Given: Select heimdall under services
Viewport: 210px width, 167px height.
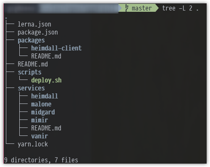Looking at the screenshot, I should pyautogui.click(x=45, y=96).
